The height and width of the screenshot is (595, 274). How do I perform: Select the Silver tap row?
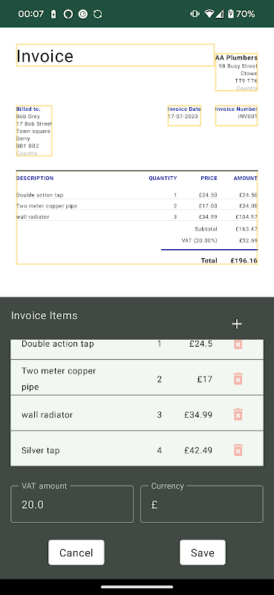pos(137,448)
